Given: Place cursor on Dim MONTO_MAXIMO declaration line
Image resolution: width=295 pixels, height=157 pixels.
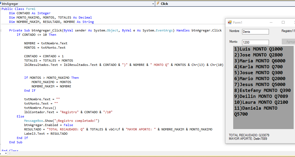Looking at the screenshot, I should 51,17.
